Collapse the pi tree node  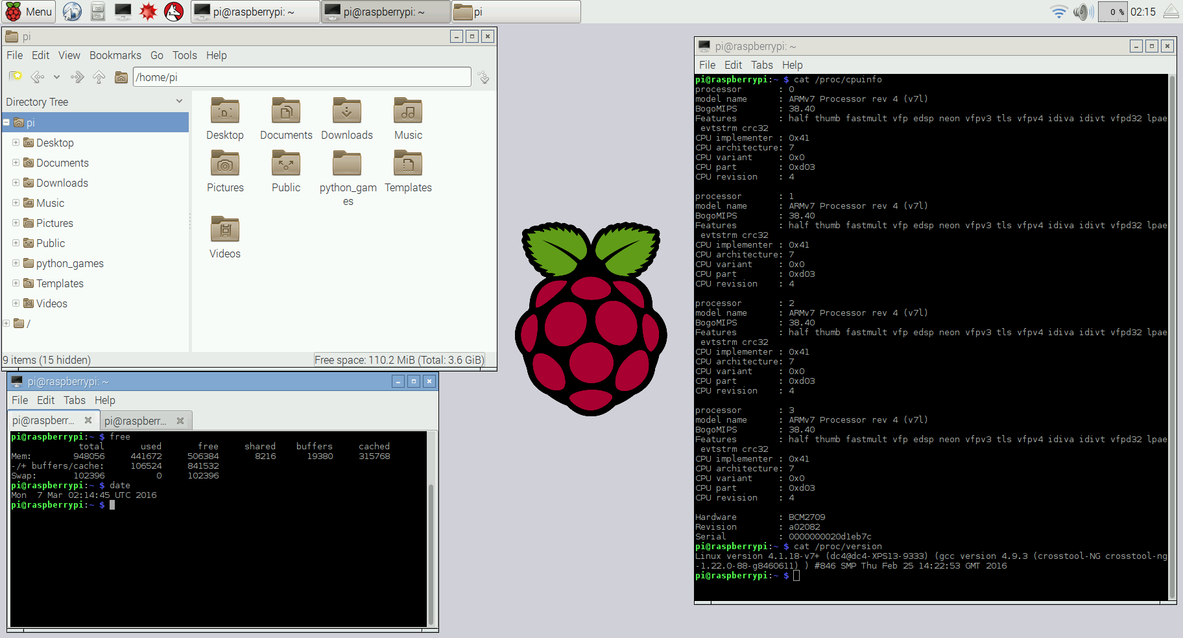click(x=6, y=122)
